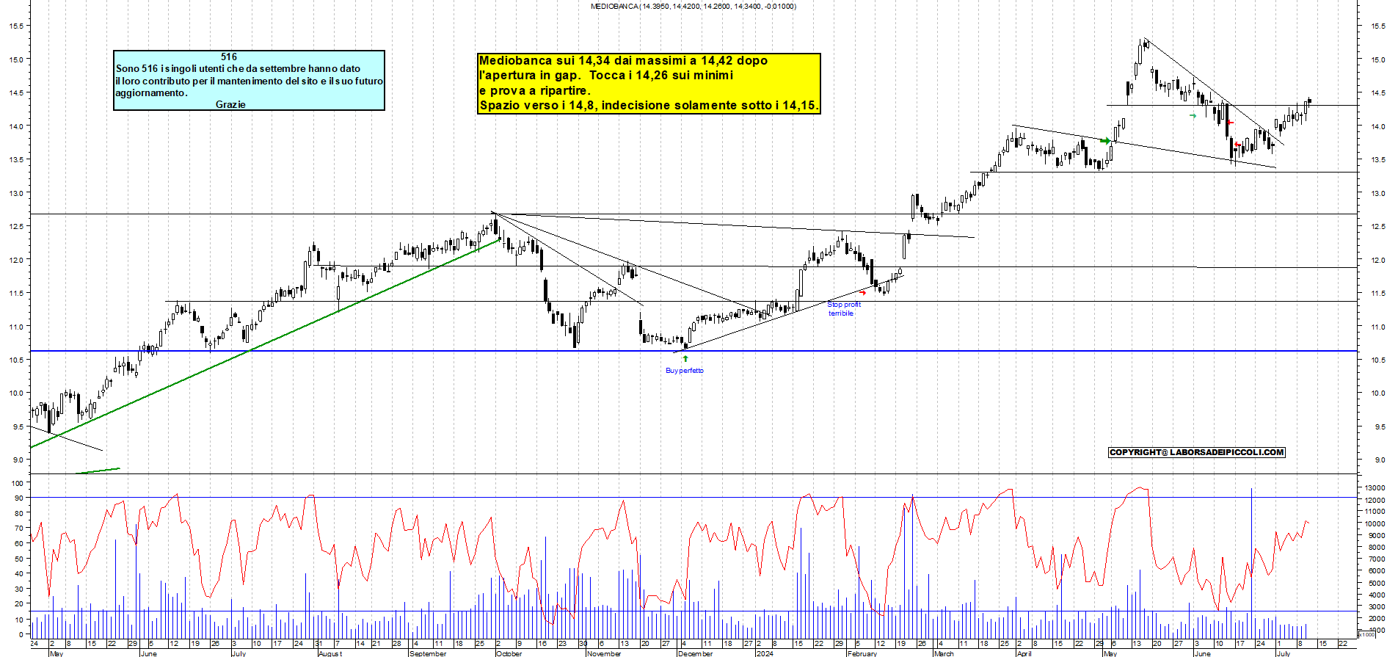
Task: Click the 'February' month label
Action: pyautogui.click(x=862, y=653)
